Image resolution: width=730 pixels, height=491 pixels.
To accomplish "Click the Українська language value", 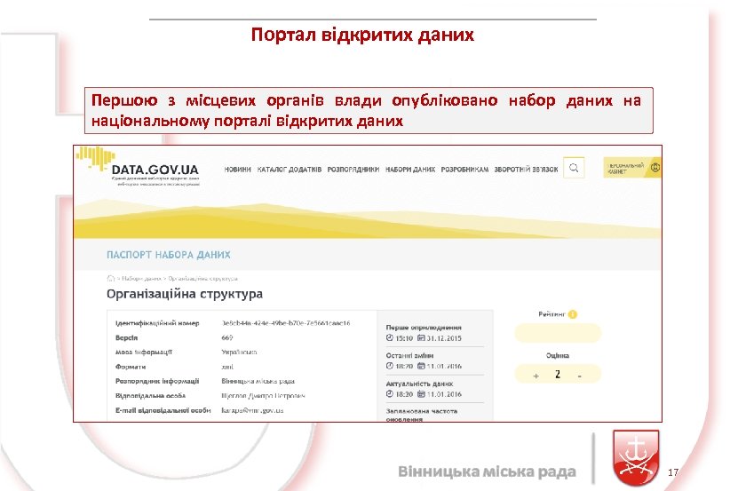I will (239, 352).
